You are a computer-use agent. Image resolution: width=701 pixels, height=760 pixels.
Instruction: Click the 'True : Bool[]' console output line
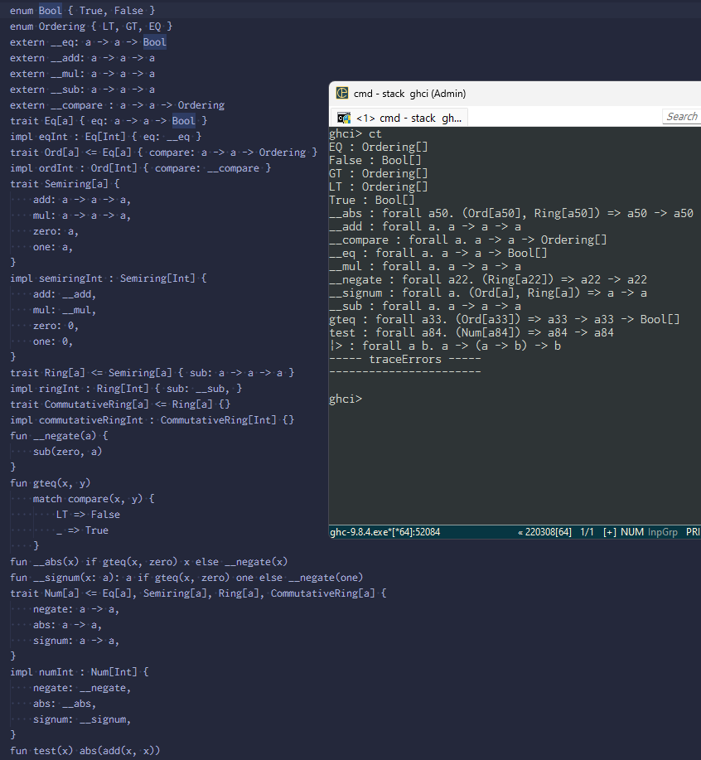coord(372,201)
